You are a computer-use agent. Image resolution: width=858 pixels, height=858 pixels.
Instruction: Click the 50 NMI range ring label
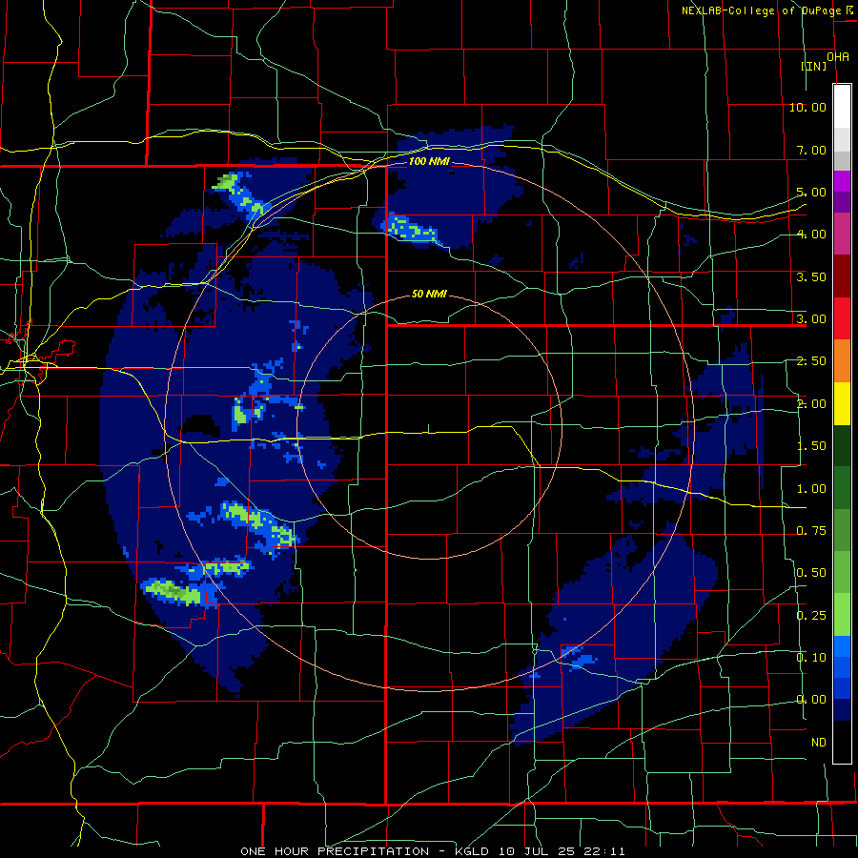(x=429, y=294)
